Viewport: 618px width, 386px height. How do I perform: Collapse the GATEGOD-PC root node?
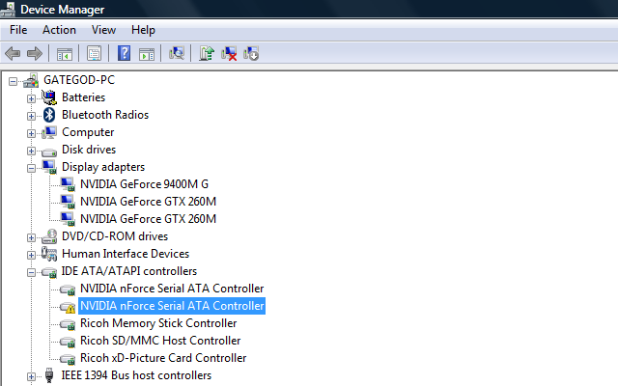click(x=13, y=81)
